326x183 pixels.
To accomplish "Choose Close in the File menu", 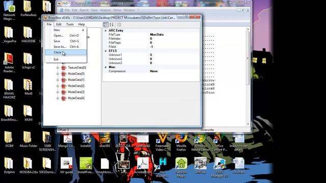I will tap(66, 52).
